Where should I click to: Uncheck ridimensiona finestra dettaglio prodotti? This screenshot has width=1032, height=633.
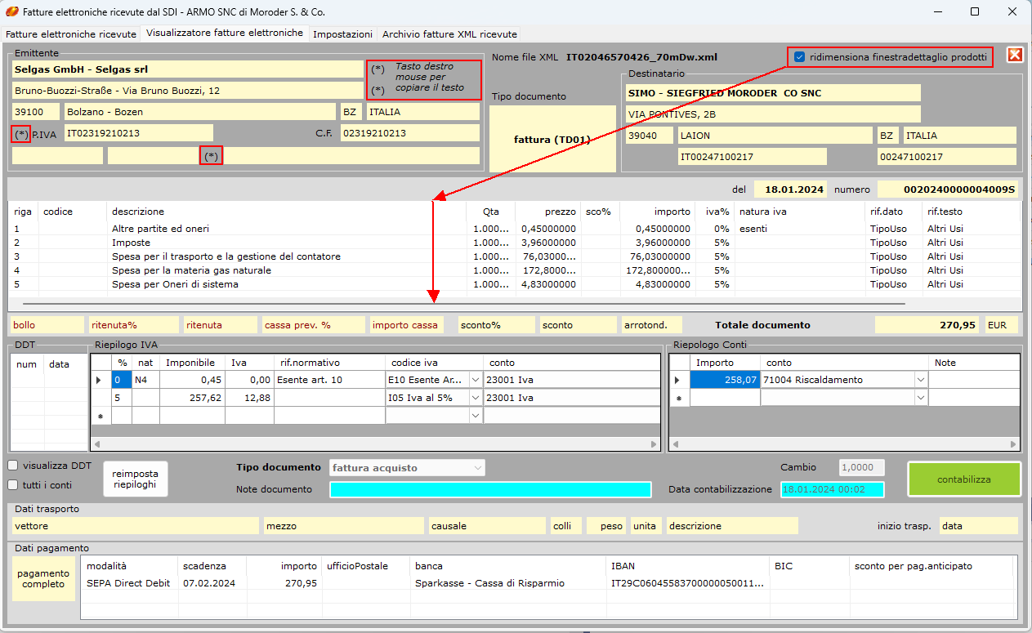pyautogui.click(x=799, y=57)
